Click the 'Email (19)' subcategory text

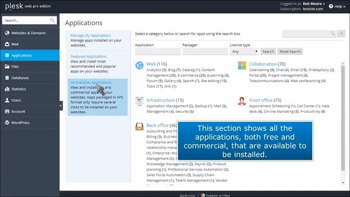click(x=299, y=69)
